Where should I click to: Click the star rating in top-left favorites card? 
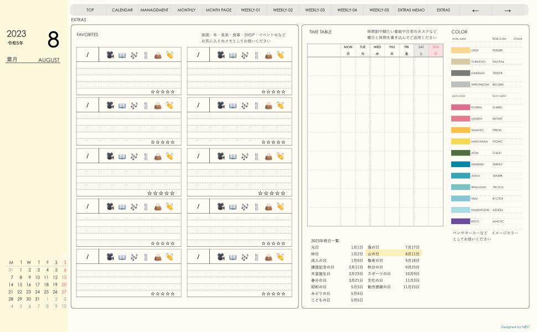coord(163,91)
